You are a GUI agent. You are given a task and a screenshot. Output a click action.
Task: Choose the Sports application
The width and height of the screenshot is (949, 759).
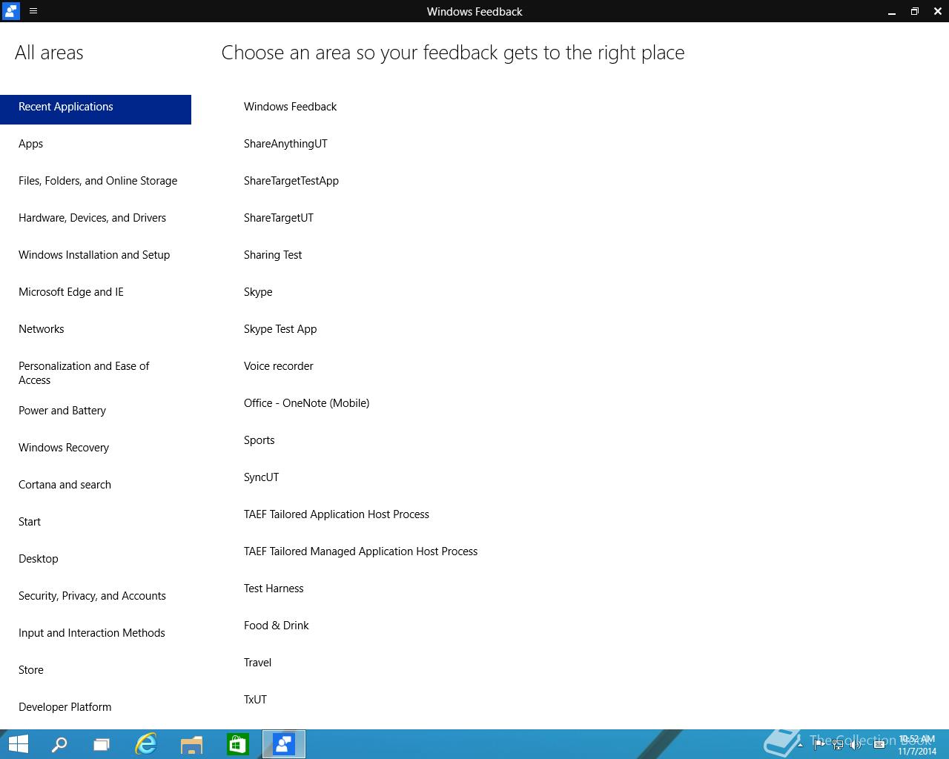(259, 440)
